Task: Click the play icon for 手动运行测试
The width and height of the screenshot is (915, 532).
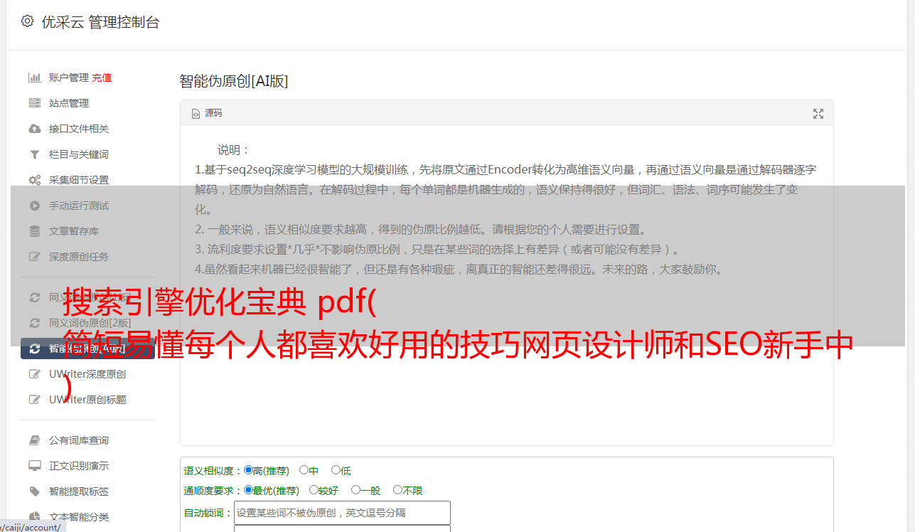Action: click(x=34, y=206)
